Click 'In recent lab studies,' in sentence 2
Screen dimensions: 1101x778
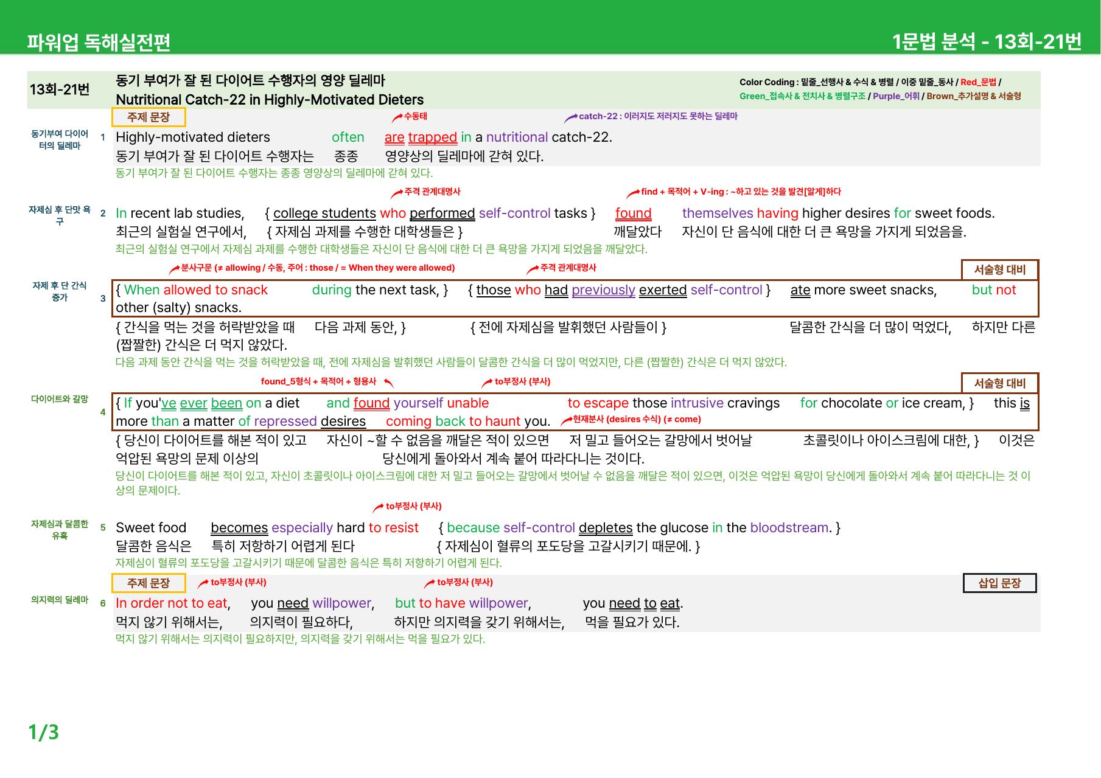point(180,214)
